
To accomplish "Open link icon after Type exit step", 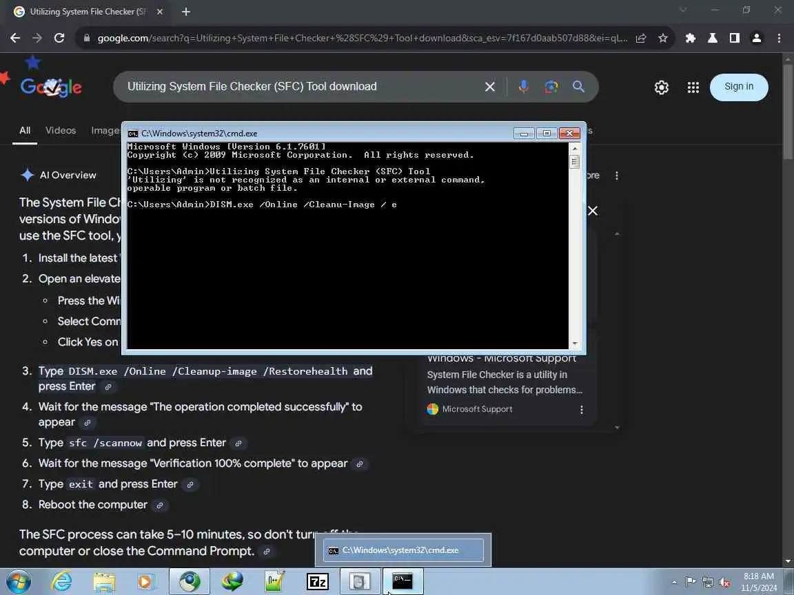I will tap(190, 485).
